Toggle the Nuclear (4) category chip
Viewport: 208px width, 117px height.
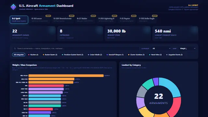pyautogui.click(x=33, y=55)
